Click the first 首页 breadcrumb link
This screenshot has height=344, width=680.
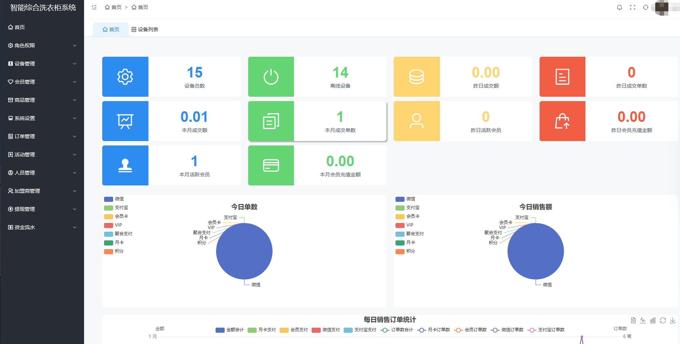[113, 7]
